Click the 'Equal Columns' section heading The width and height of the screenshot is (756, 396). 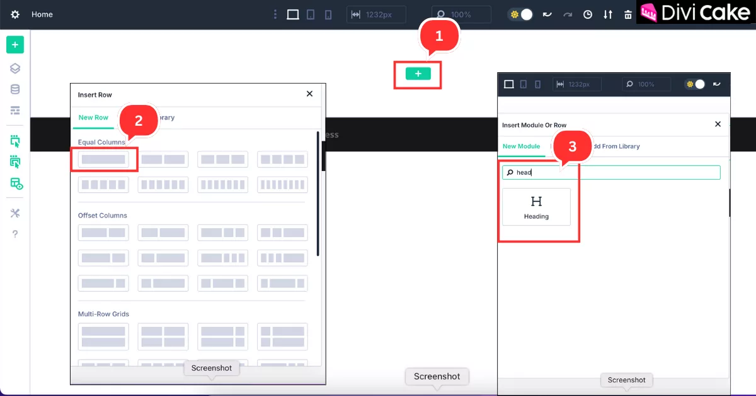point(101,142)
